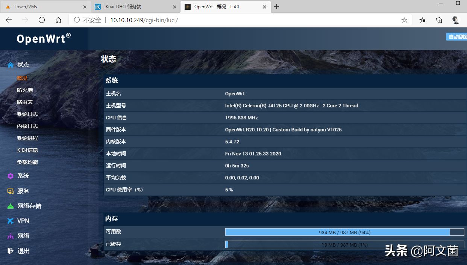Click the 网络 icon in sidebar
467x265 pixels.
11,236
